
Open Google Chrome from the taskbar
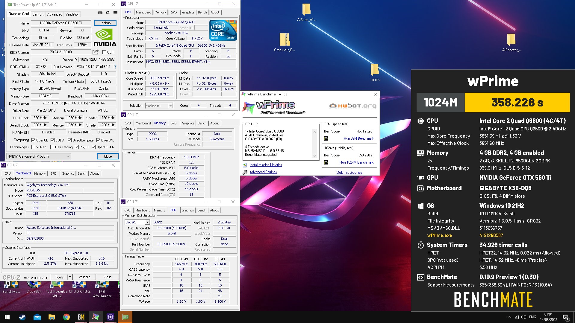(66, 317)
